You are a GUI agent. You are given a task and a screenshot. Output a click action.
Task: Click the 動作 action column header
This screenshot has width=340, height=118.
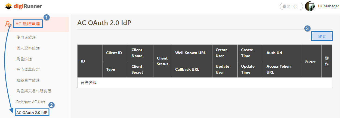click(327, 61)
